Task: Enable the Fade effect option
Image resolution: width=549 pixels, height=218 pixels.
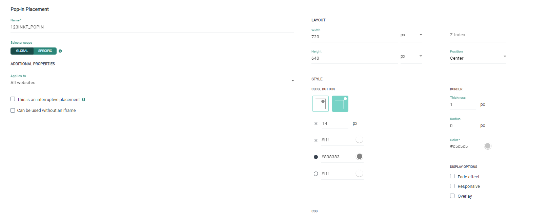Action: pyautogui.click(x=452, y=176)
